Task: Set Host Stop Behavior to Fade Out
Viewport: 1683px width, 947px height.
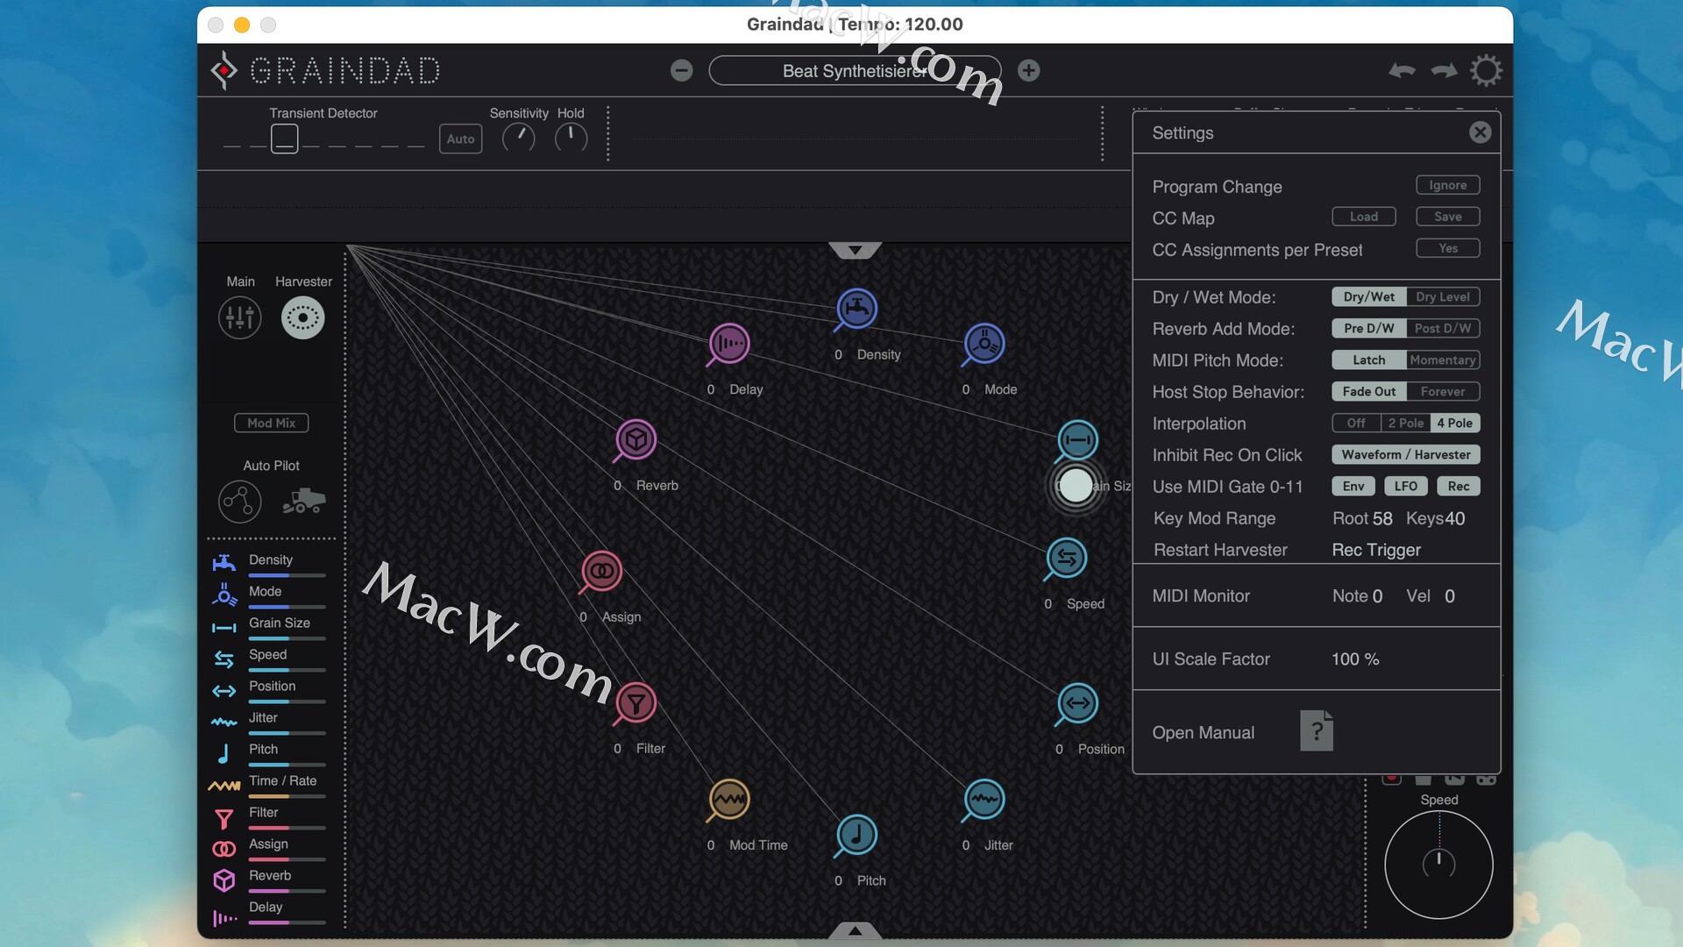Action: pyautogui.click(x=1369, y=392)
